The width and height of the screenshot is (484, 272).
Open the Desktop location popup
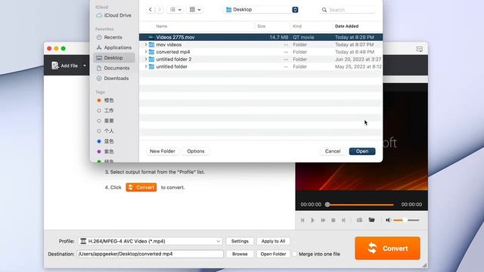[x=261, y=10]
